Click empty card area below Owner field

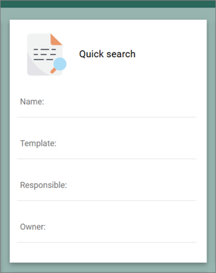pyautogui.click(x=108, y=252)
